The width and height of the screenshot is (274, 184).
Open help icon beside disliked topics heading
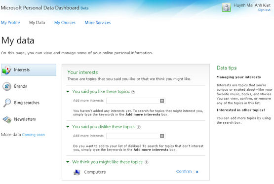(139, 127)
